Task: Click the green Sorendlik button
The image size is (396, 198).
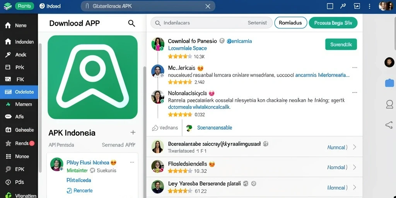Action: coord(341,44)
